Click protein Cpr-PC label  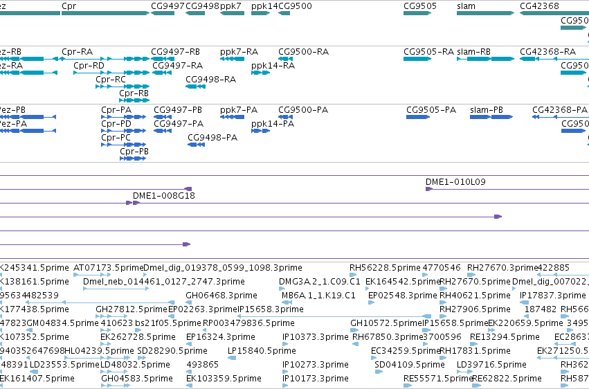click(x=116, y=138)
